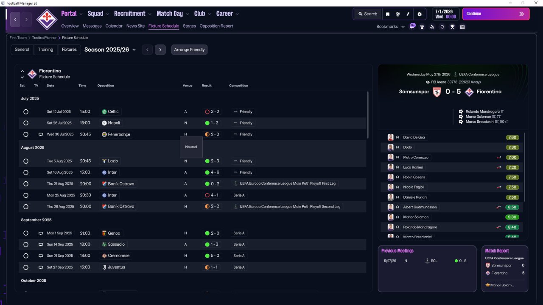The width and height of the screenshot is (543, 305).
Task: Select the Mon 25 Aug Inter radio button
Action: [26, 195]
